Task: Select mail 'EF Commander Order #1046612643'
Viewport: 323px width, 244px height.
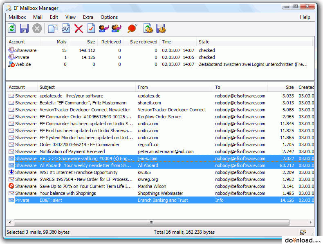Action: [x=161, y=117]
